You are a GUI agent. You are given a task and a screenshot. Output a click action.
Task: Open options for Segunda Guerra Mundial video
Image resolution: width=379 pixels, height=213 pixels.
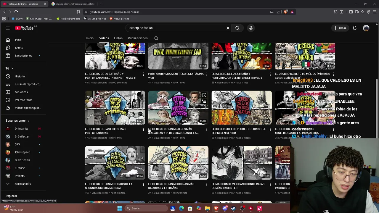[x=143, y=184]
